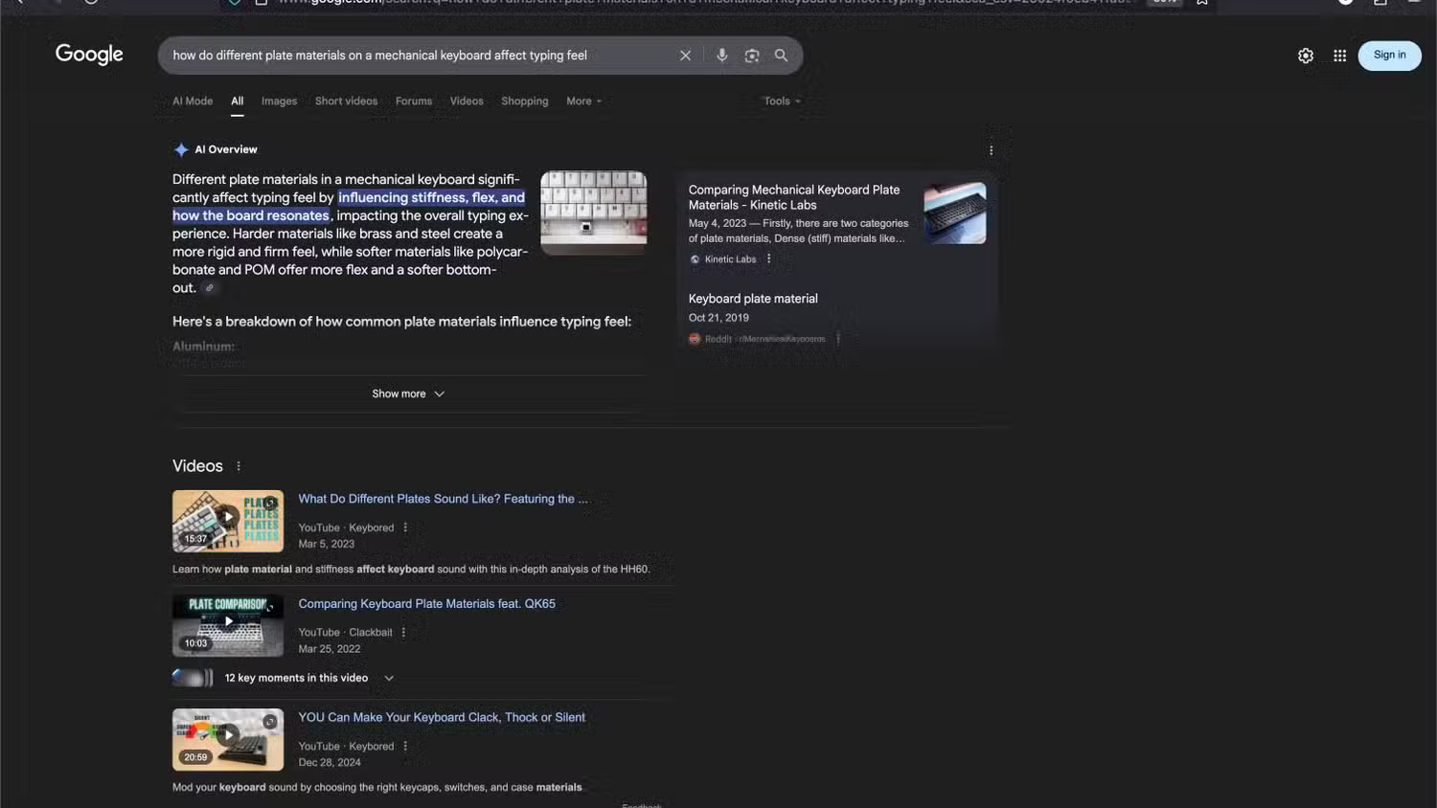The height and width of the screenshot is (808, 1437).
Task: Click the search magnifier icon
Action: tap(781, 55)
